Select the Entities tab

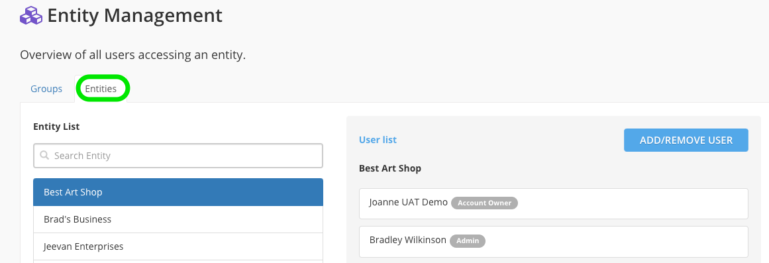tap(101, 89)
